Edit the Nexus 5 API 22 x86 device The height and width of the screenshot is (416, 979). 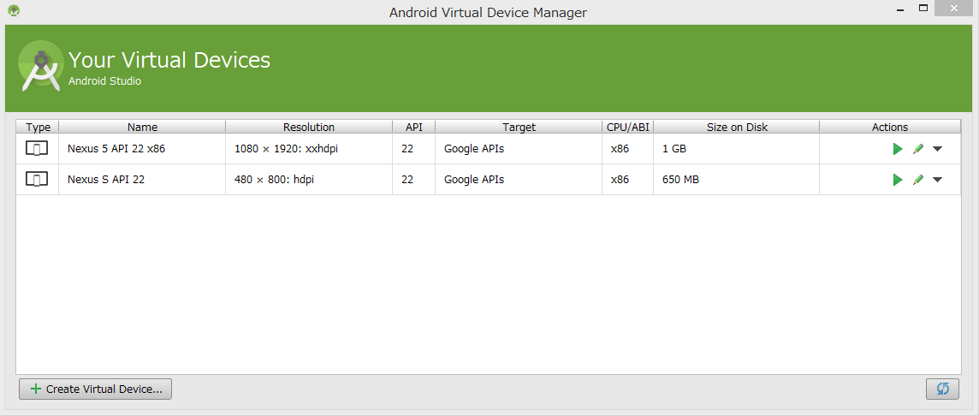(x=917, y=149)
